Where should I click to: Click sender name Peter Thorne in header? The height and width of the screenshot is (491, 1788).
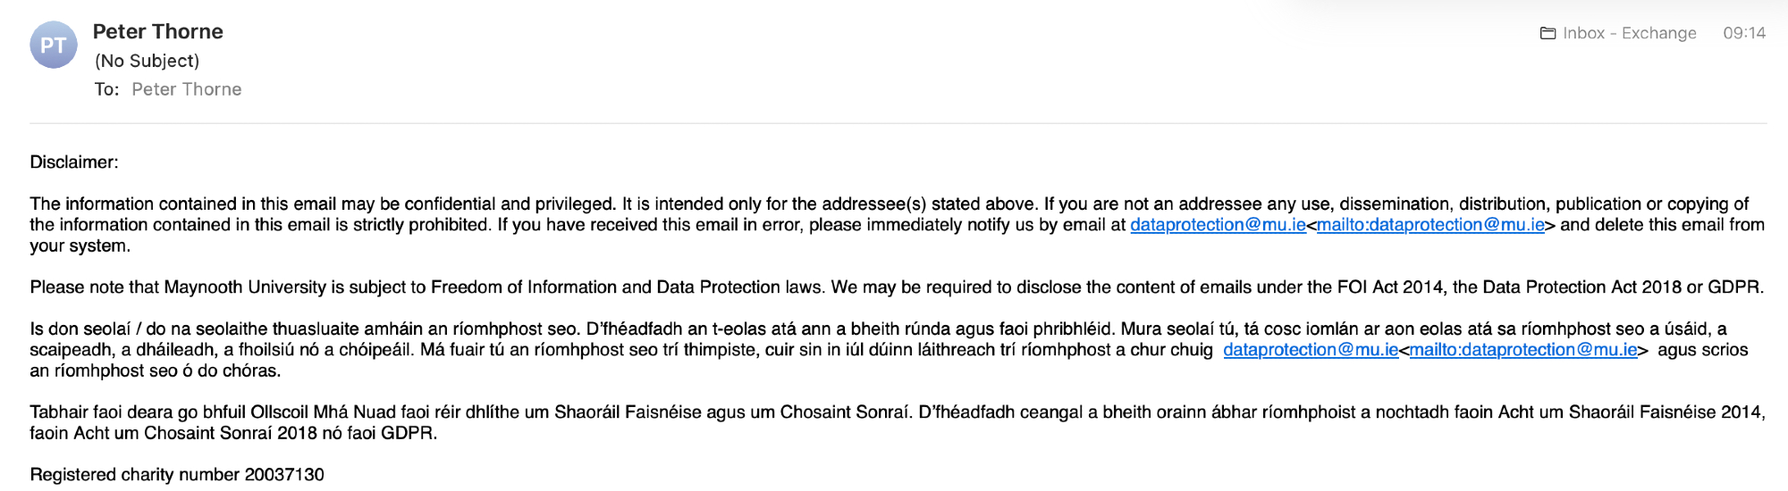pos(157,31)
